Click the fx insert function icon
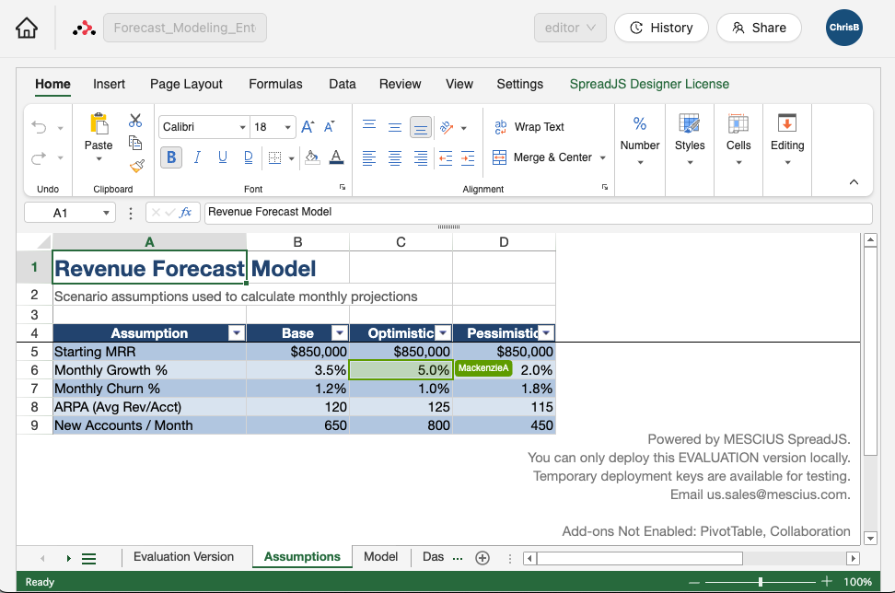The image size is (895, 593). (x=187, y=212)
